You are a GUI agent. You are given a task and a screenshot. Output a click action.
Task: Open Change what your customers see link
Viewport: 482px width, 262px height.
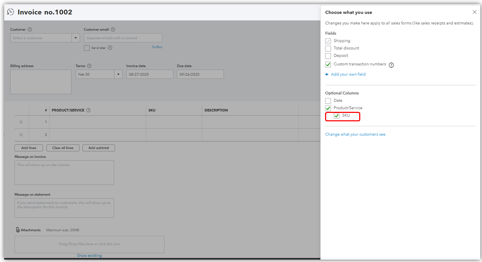(x=355, y=134)
